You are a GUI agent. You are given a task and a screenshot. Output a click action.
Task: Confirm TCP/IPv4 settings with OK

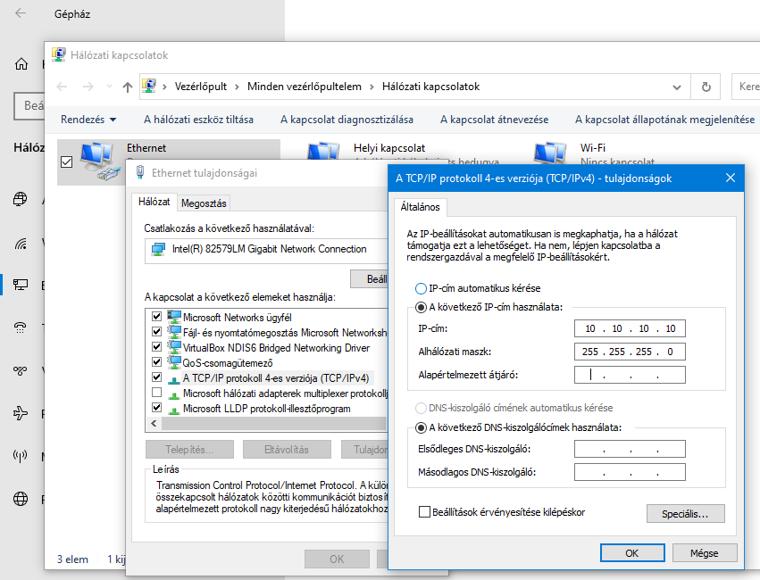pyautogui.click(x=631, y=552)
